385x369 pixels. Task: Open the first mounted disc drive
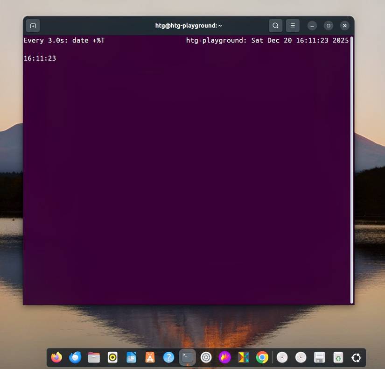click(x=282, y=357)
